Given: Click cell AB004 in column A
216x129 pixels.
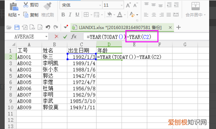Looking at the screenshot, I should [x=29, y=76].
